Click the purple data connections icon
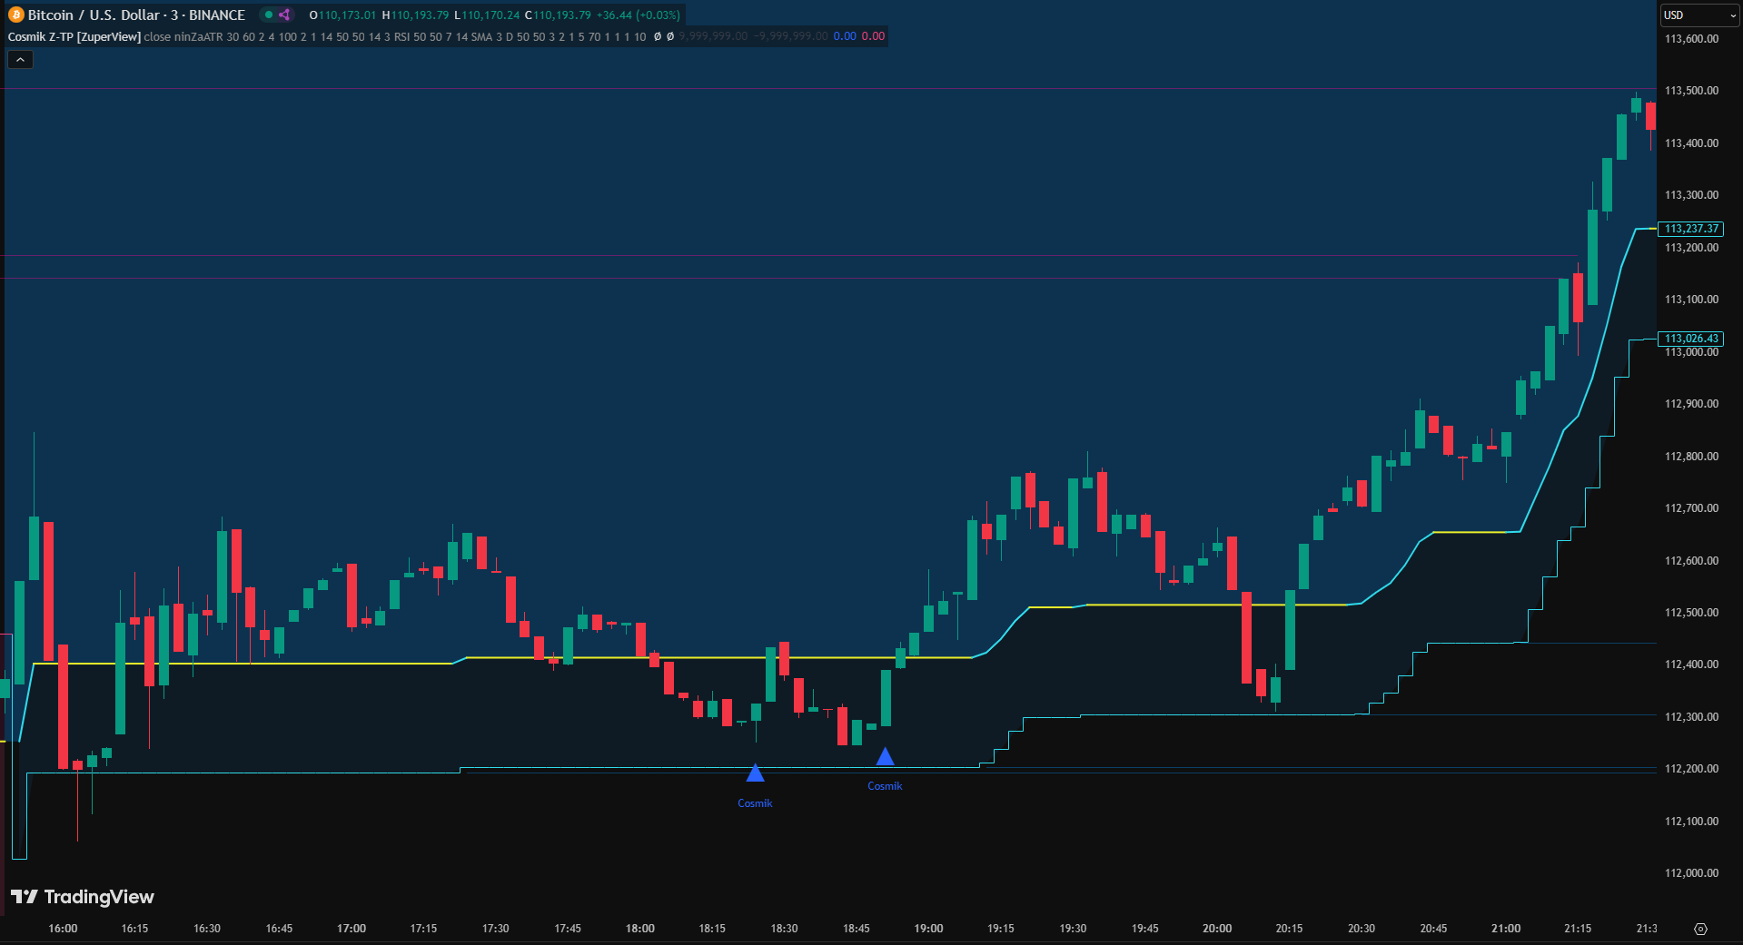 point(284,15)
